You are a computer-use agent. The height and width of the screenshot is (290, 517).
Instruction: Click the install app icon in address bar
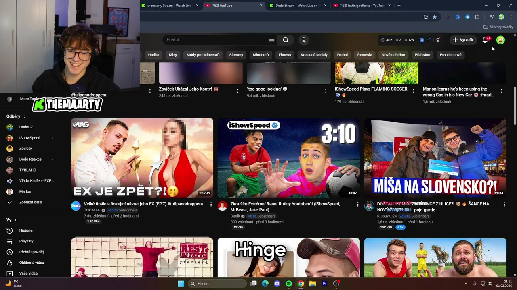click(x=426, y=17)
